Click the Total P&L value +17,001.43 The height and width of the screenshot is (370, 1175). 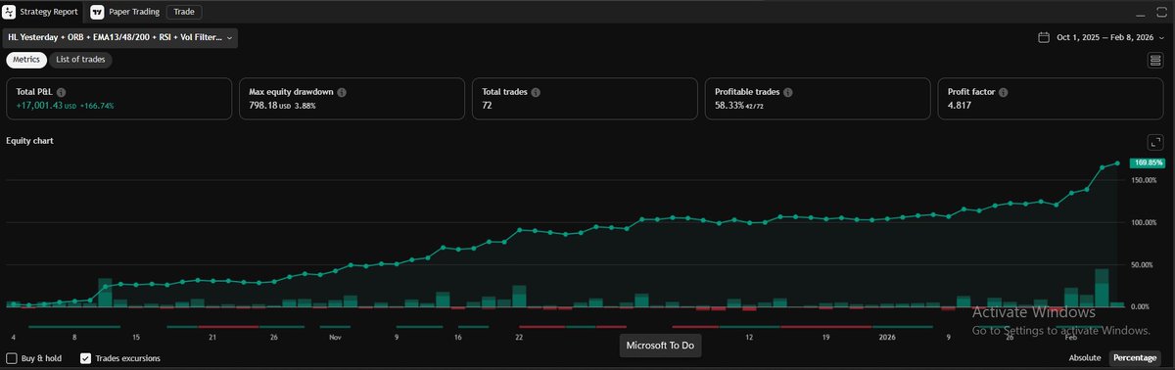[40, 106]
